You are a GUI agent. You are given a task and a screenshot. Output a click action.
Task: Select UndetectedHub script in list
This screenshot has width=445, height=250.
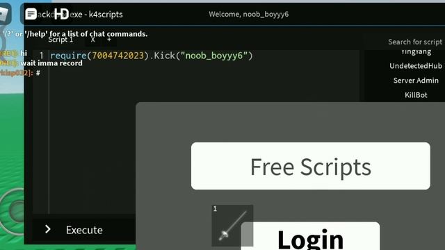coord(416,66)
